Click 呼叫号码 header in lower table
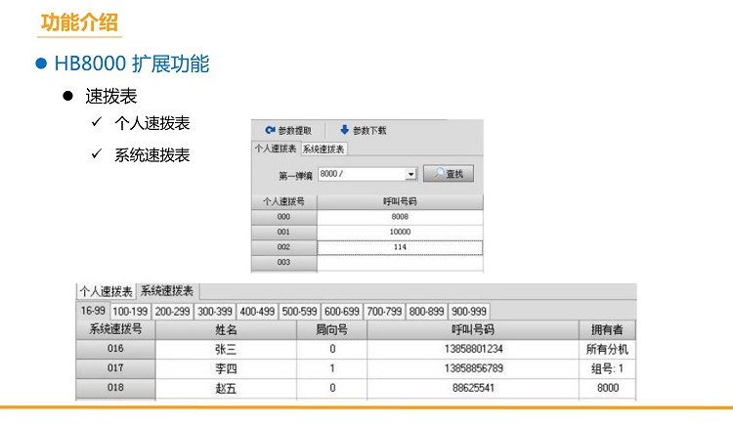Image resolution: width=733 pixels, height=426 pixels. tap(473, 329)
